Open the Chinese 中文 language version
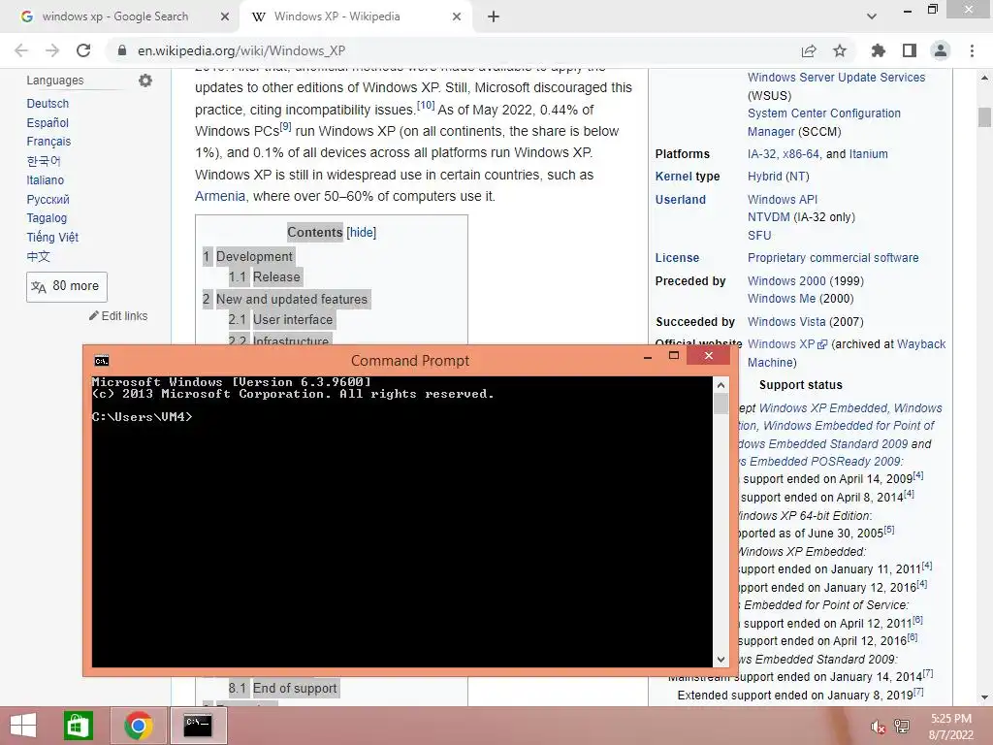Viewport: 993px width, 745px height. pyautogui.click(x=38, y=256)
